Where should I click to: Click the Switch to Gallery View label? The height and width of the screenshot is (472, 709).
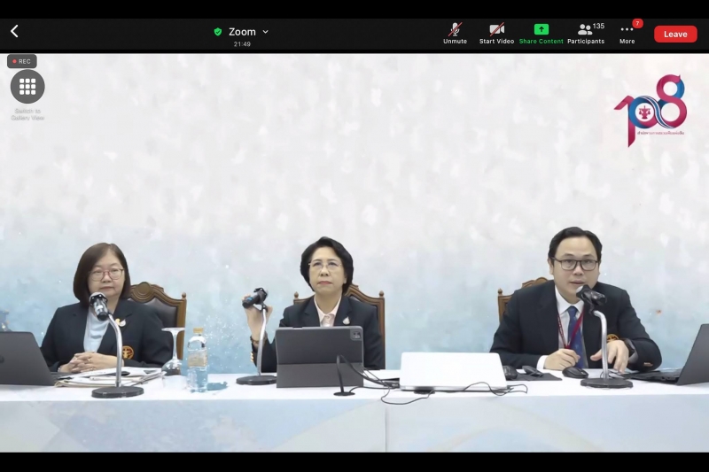pos(27,114)
